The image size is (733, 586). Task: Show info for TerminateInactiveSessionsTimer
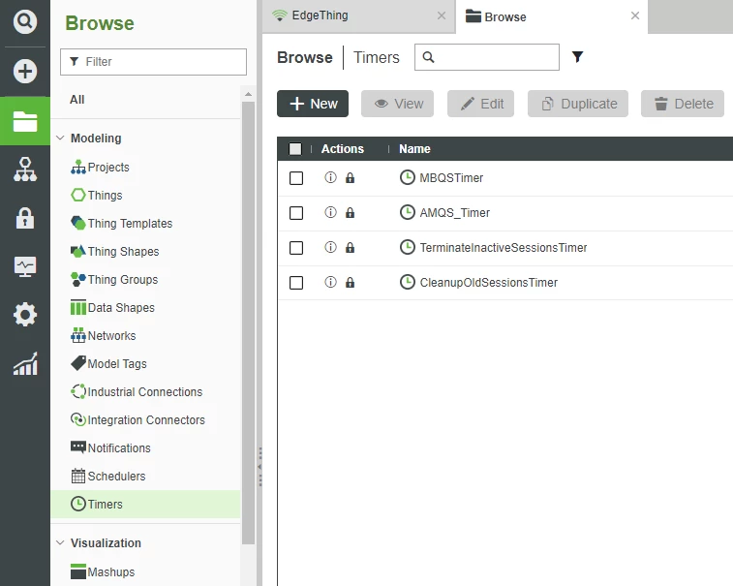tap(330, 247)
